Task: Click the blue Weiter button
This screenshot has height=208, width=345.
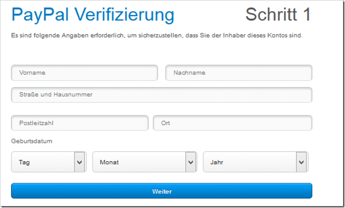Action: pos(162,191)
